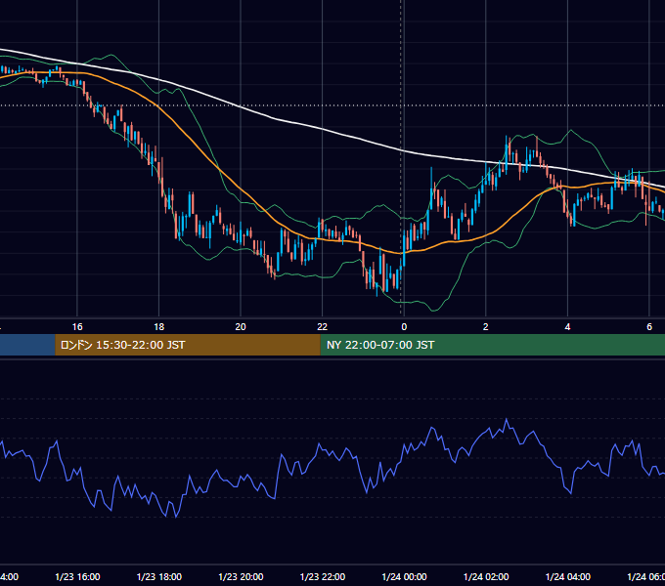Click the "1/23 20:00" timestamp on bottom axis
The width and height of the screenshot is (665, 586).
241,576
